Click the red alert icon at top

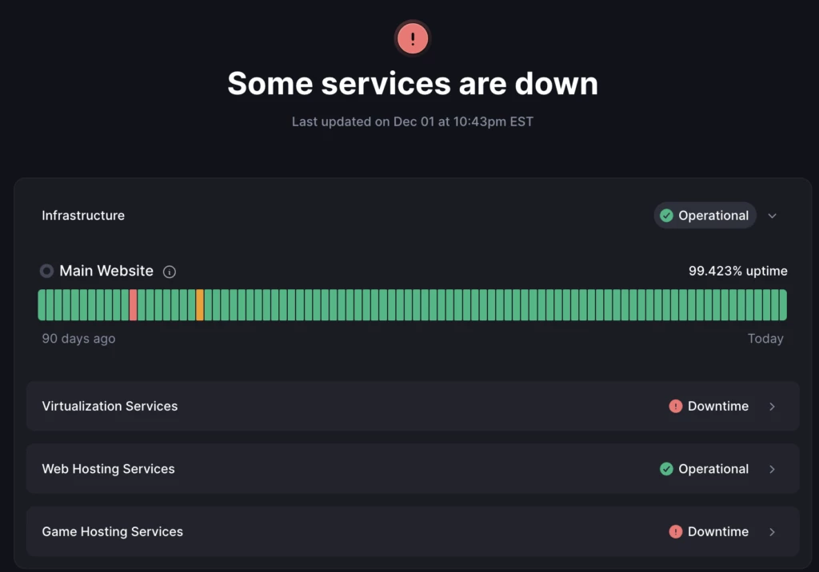coord(413,38)
